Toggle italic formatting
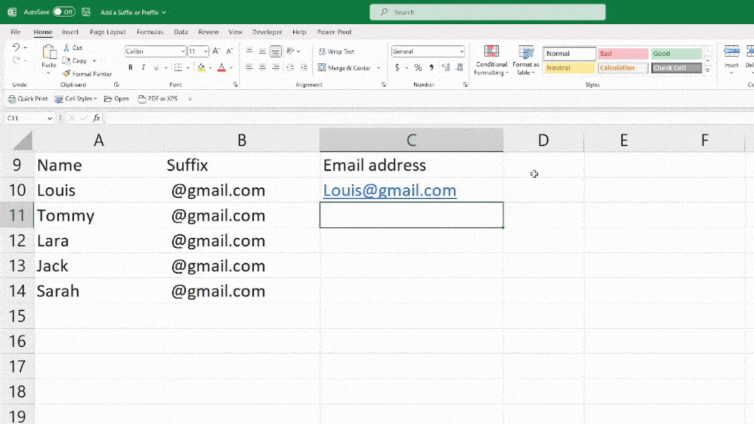Image resolution: width=754 pixels, height=424 pixels. tap(143, 67)
